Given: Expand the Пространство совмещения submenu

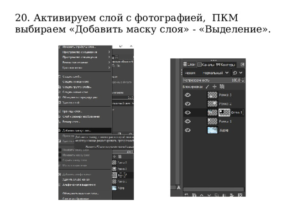Looking at the screenshot, I should [x=85, y=57].
